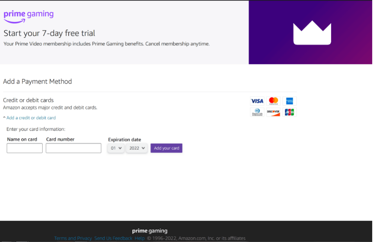
Task: Click the prime gaming footer logo
Action: (x=149, y=231)
